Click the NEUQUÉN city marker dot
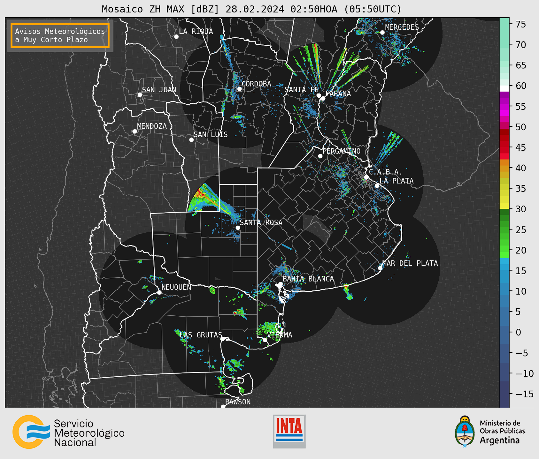 click(x=159, y=292)
